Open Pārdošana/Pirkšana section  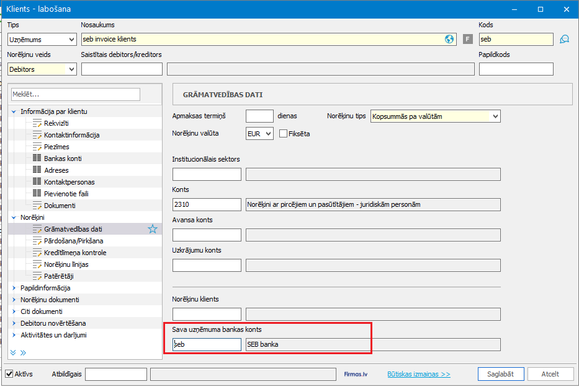coord(73,241)
